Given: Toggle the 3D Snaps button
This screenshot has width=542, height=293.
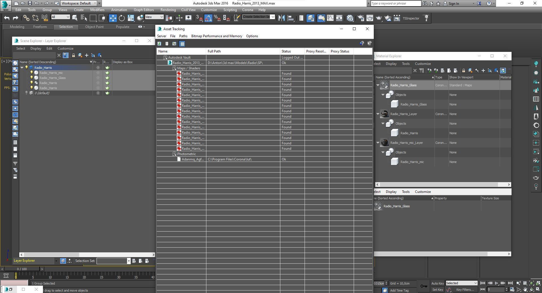Looking at the screenshot, I should pos(199,18).
